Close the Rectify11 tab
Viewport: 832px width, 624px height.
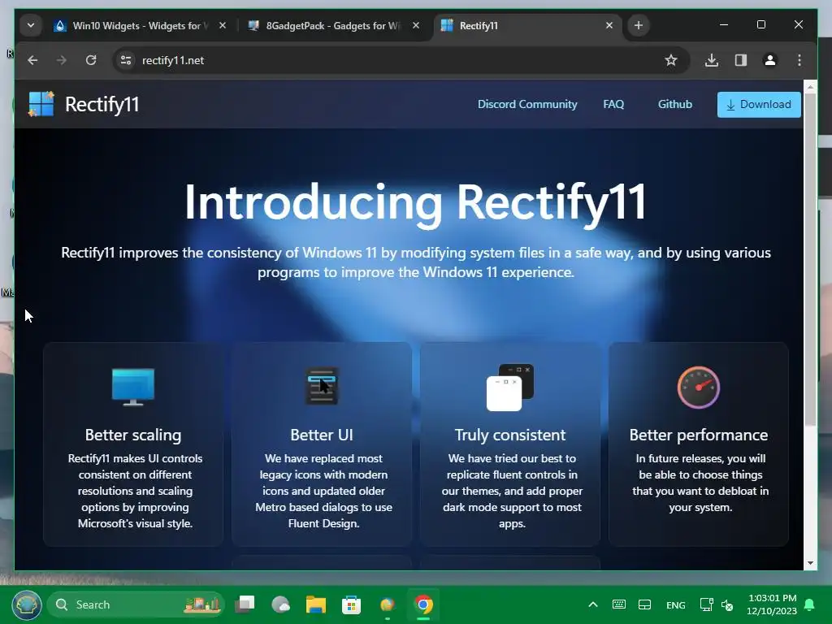tap(609, 25)
